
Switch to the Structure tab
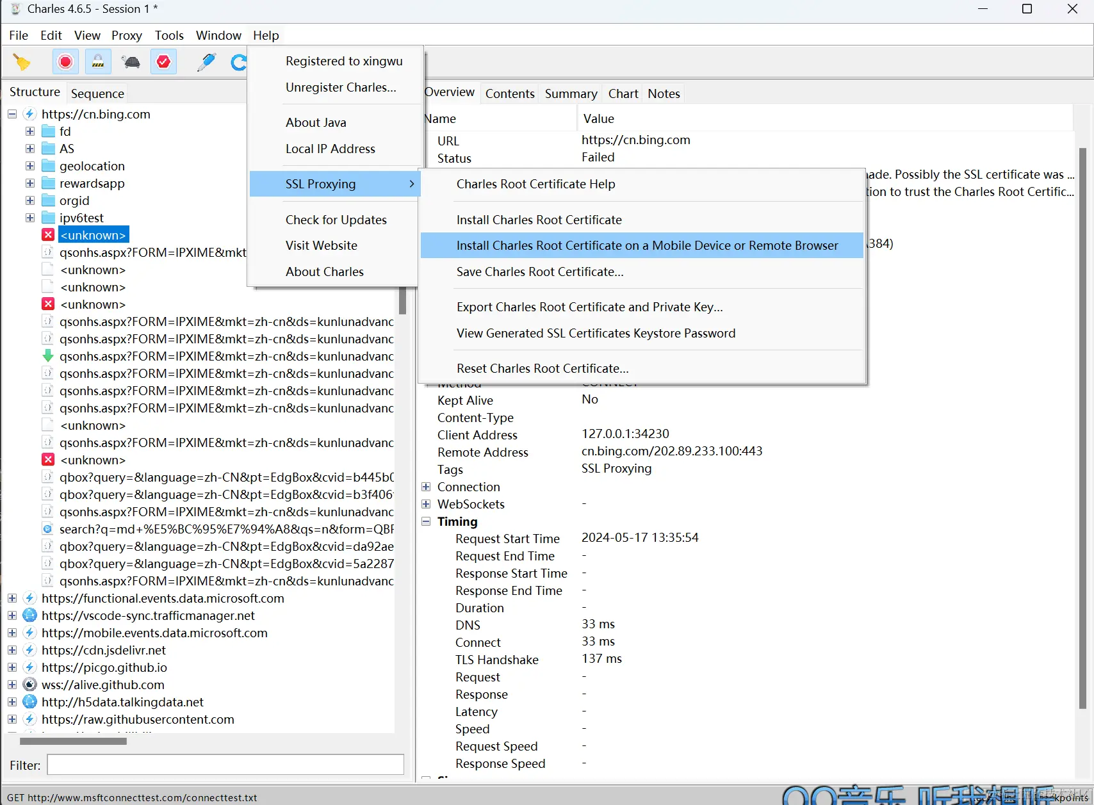(35, 92)
